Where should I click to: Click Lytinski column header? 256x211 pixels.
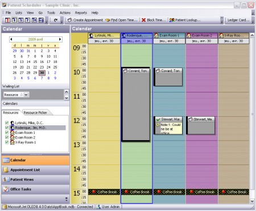pyautogui.click(x=104, y=36)
